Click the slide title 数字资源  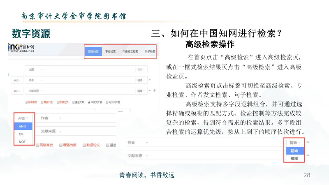click(31, 33)
